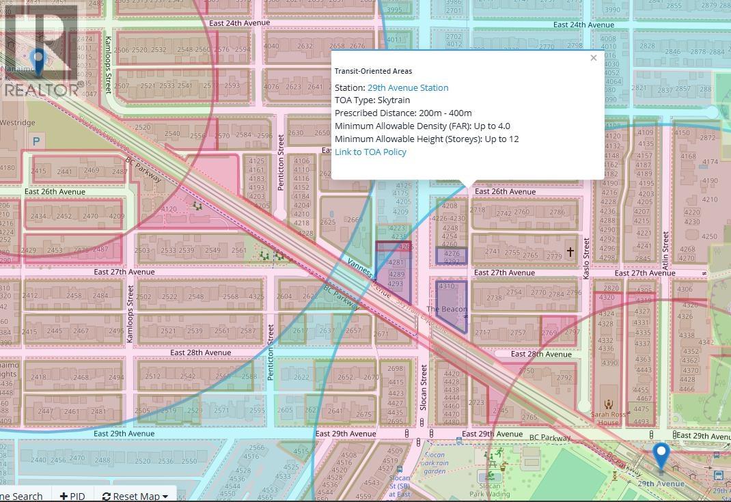Click the Slocan Park Wading label
731x502 pixels.
pos(490,490)
